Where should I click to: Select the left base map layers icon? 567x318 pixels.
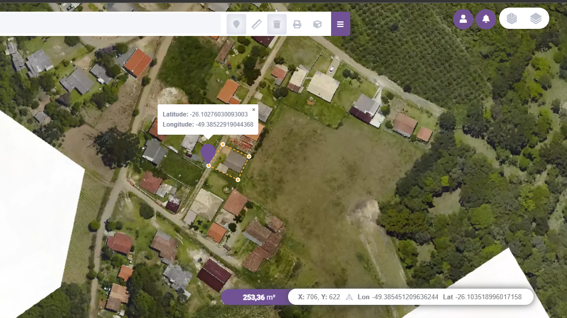coord(512,18)
